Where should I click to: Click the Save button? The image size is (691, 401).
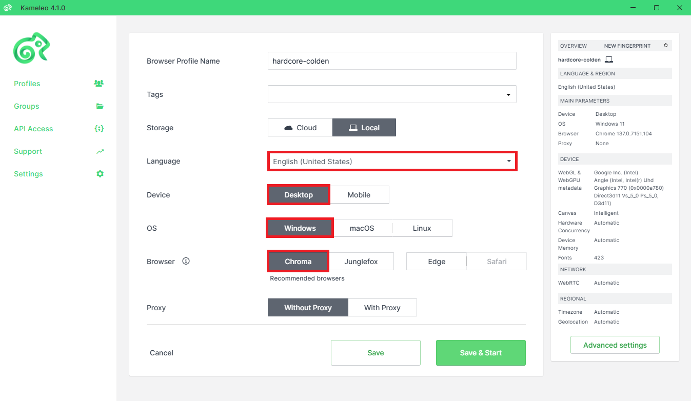pos(376,353)
